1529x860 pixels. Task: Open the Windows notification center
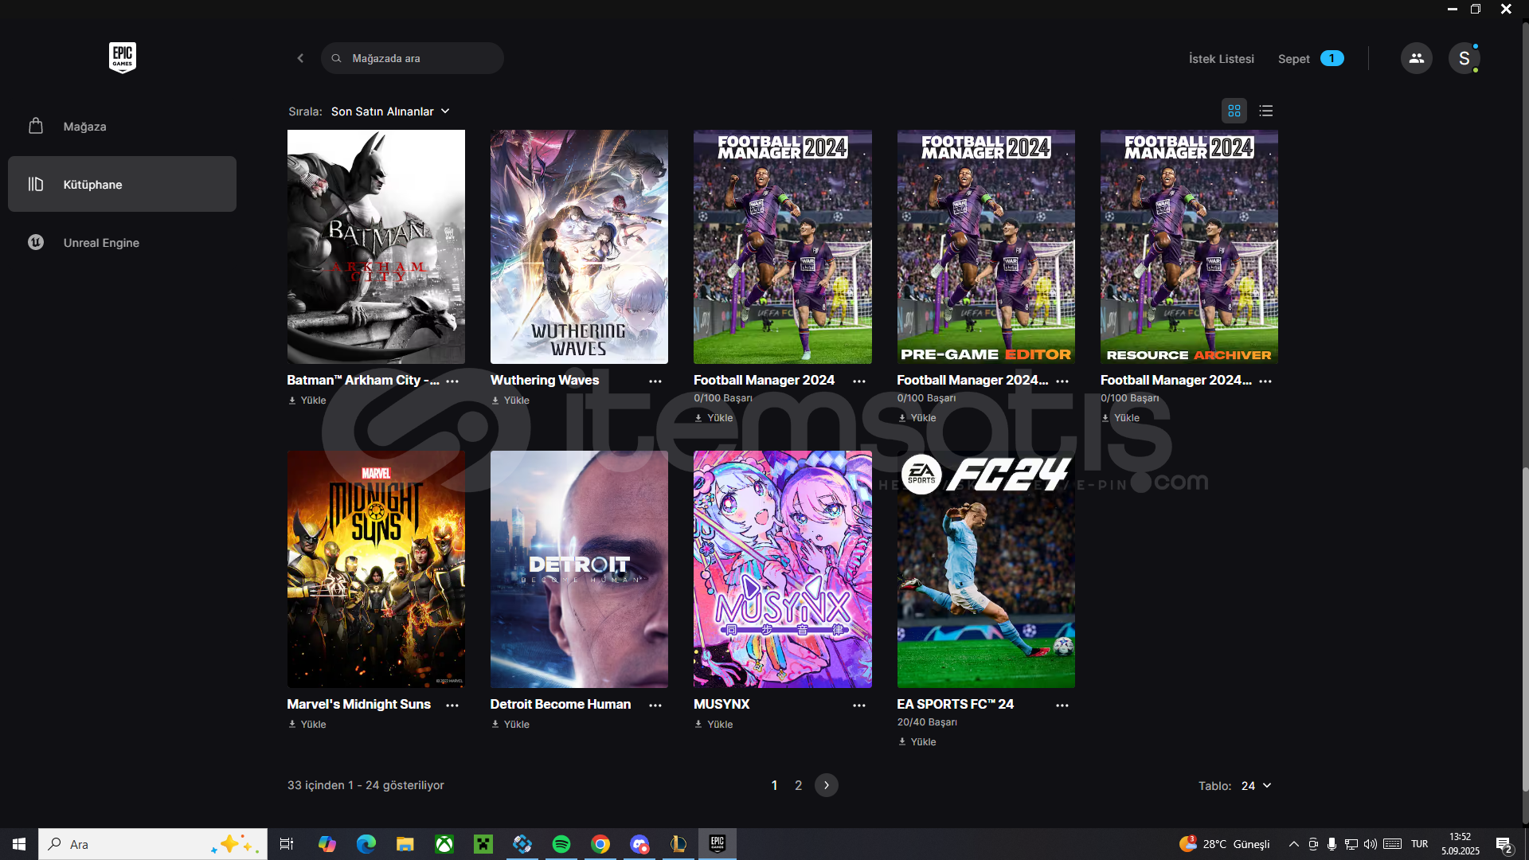(1504, 845)
